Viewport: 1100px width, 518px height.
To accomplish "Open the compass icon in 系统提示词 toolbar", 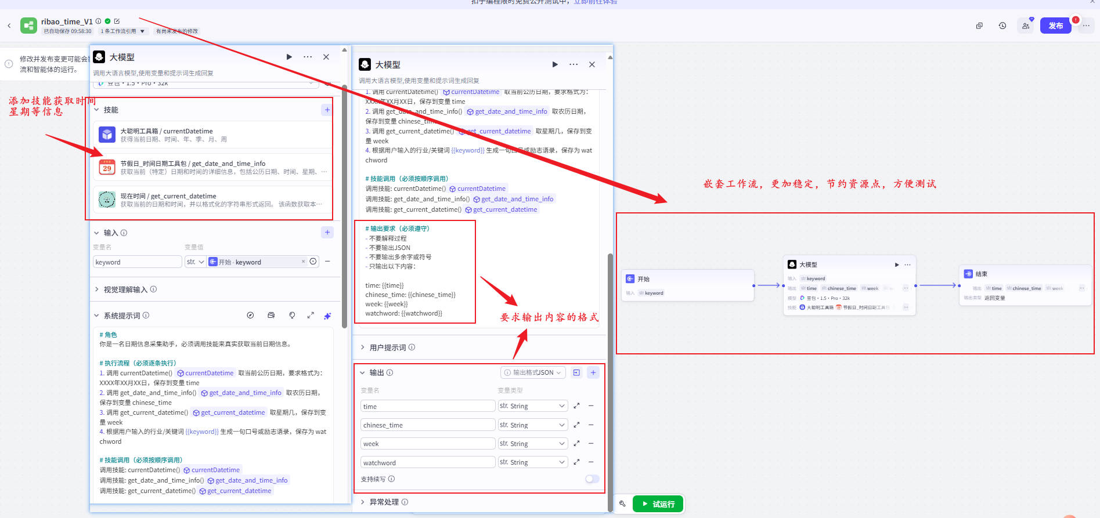I will click(x=250, y=316).
